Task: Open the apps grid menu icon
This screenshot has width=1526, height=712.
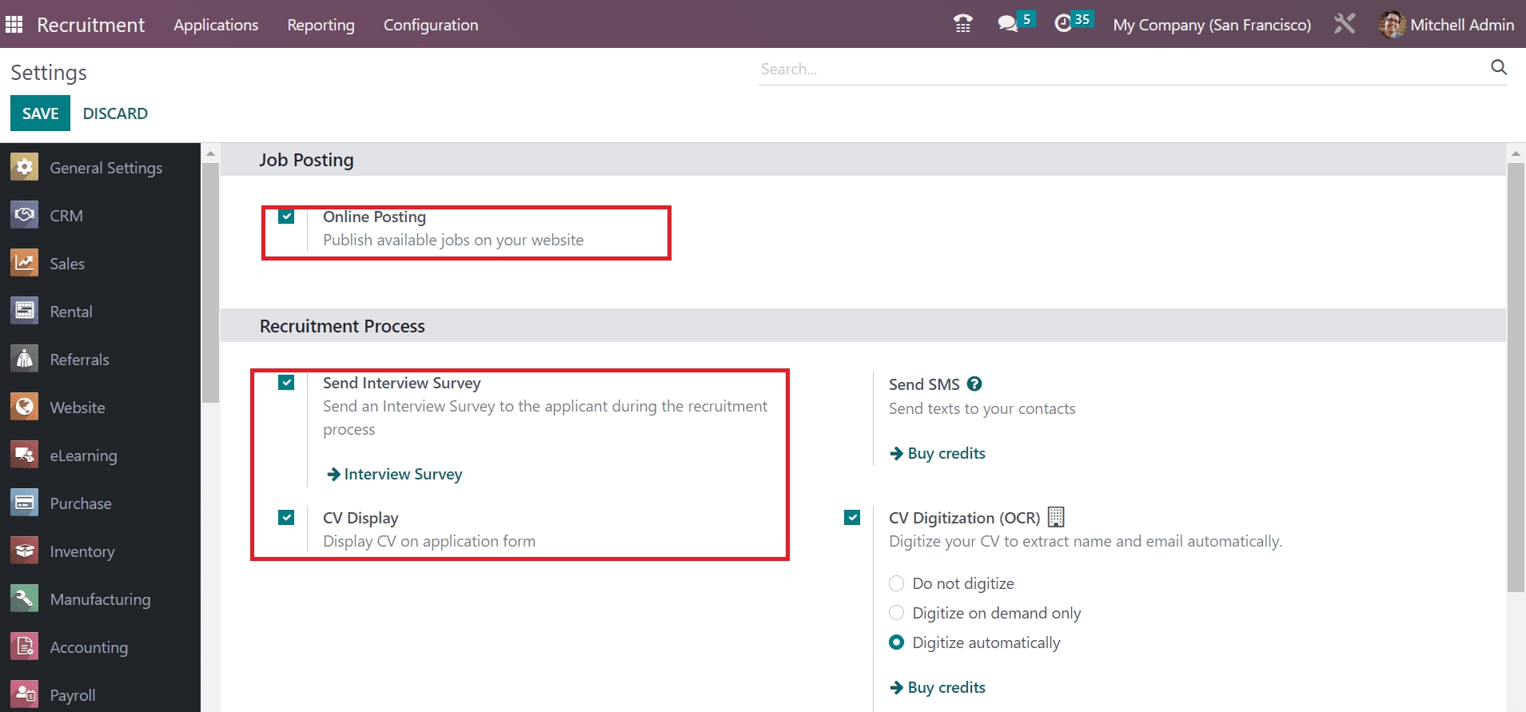Action: point(14,25)
